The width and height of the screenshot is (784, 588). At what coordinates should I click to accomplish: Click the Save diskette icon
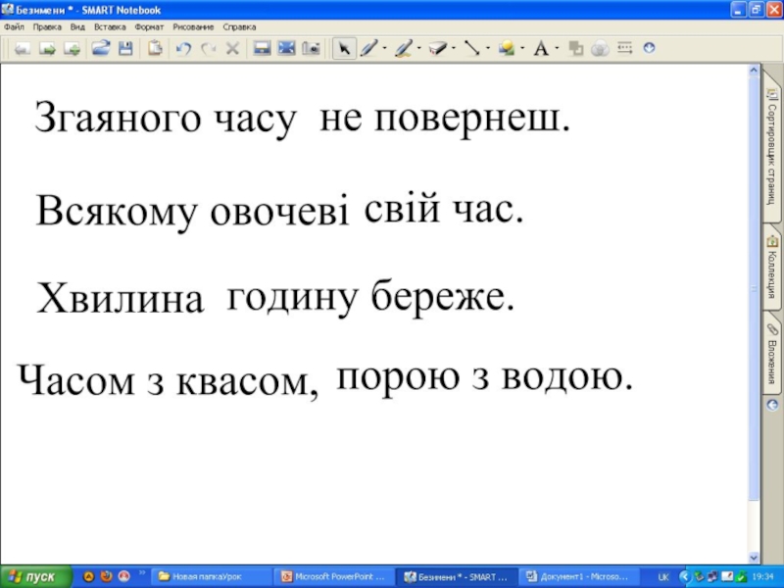[125, 48]
